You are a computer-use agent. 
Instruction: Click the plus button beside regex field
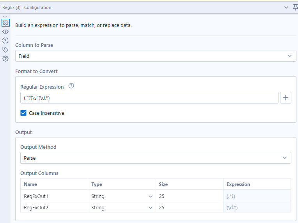tap(286, 98)
